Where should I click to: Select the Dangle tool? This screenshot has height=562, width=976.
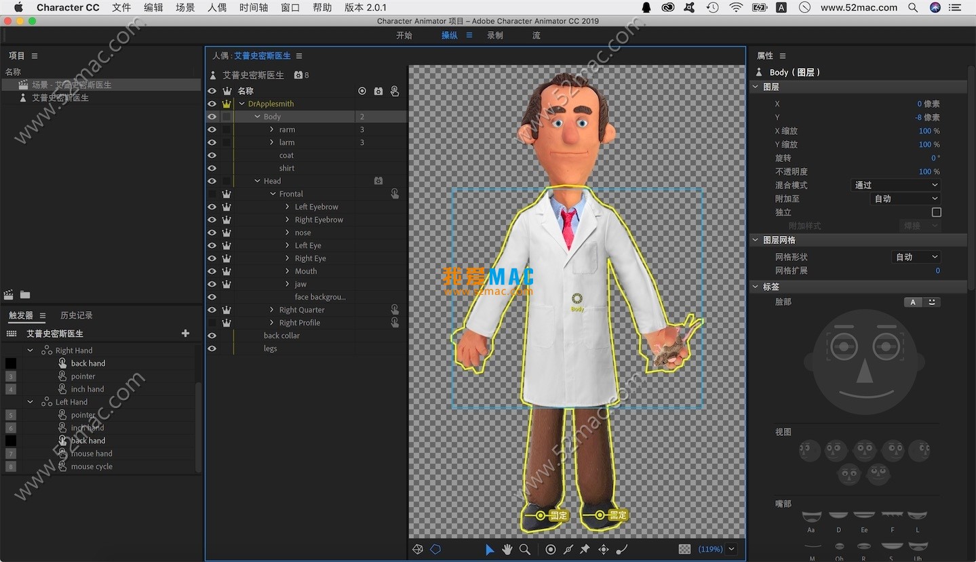pyautogui.click(x=621, y=549)
